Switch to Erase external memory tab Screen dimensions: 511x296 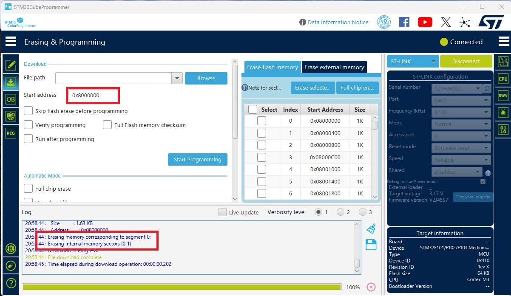pos(334,67)
